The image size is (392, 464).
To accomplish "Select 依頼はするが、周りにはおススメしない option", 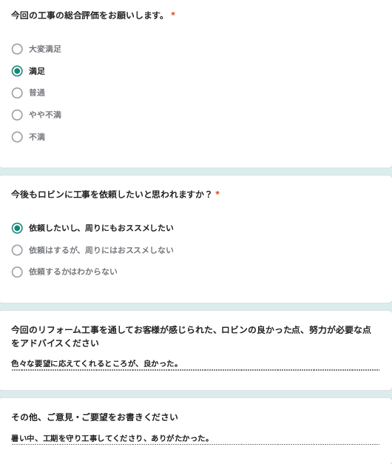I will [x=17, y=250].
